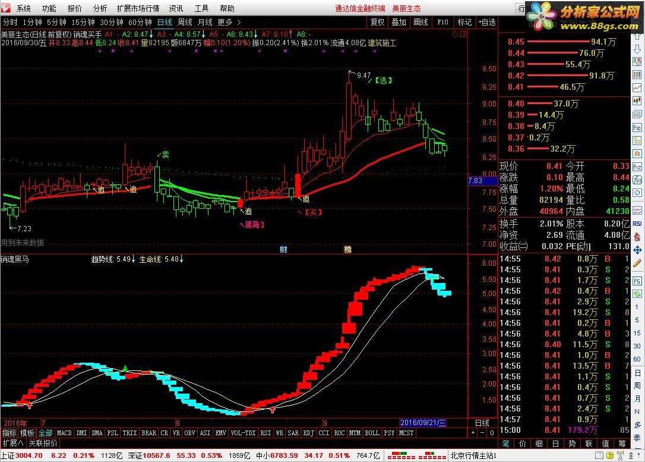This screenshot has height=462, width=645.
Task: Open the tree structure icon in sidebar
Action: pos(637,141)
